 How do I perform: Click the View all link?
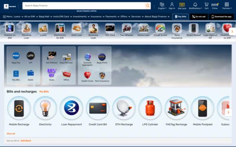[11, 134]
